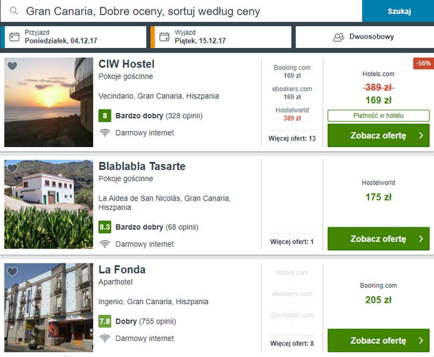
Task: Expand Więcej ofert for Blablabla Tasarte
Action: point(292,241)
